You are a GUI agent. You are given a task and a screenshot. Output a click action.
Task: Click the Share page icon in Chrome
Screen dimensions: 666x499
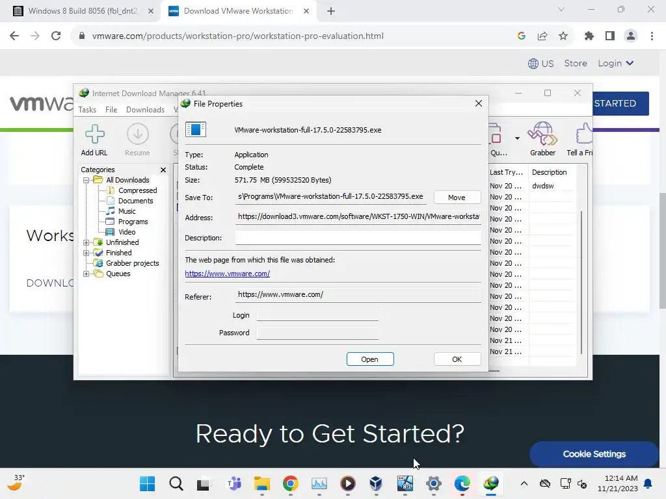pos(542,36)
